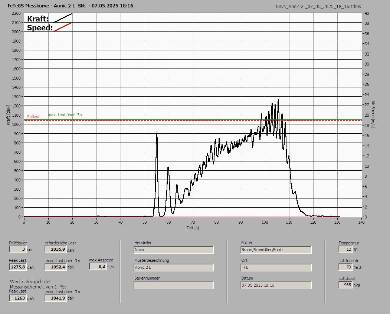Click the 100 tick on the time axis
The width and height of the screenshot is (390, 314).
pyautogui.click(x=265, y=222)
